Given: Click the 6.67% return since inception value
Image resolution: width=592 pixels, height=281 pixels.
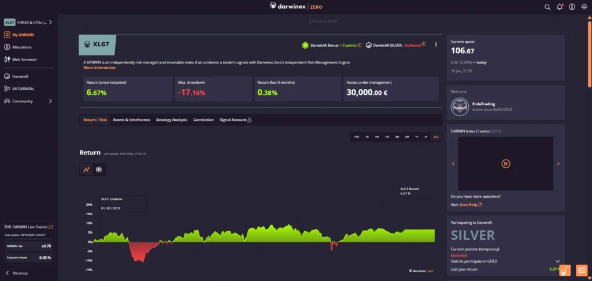Looking at the screenshot, I should coord(97,93).
